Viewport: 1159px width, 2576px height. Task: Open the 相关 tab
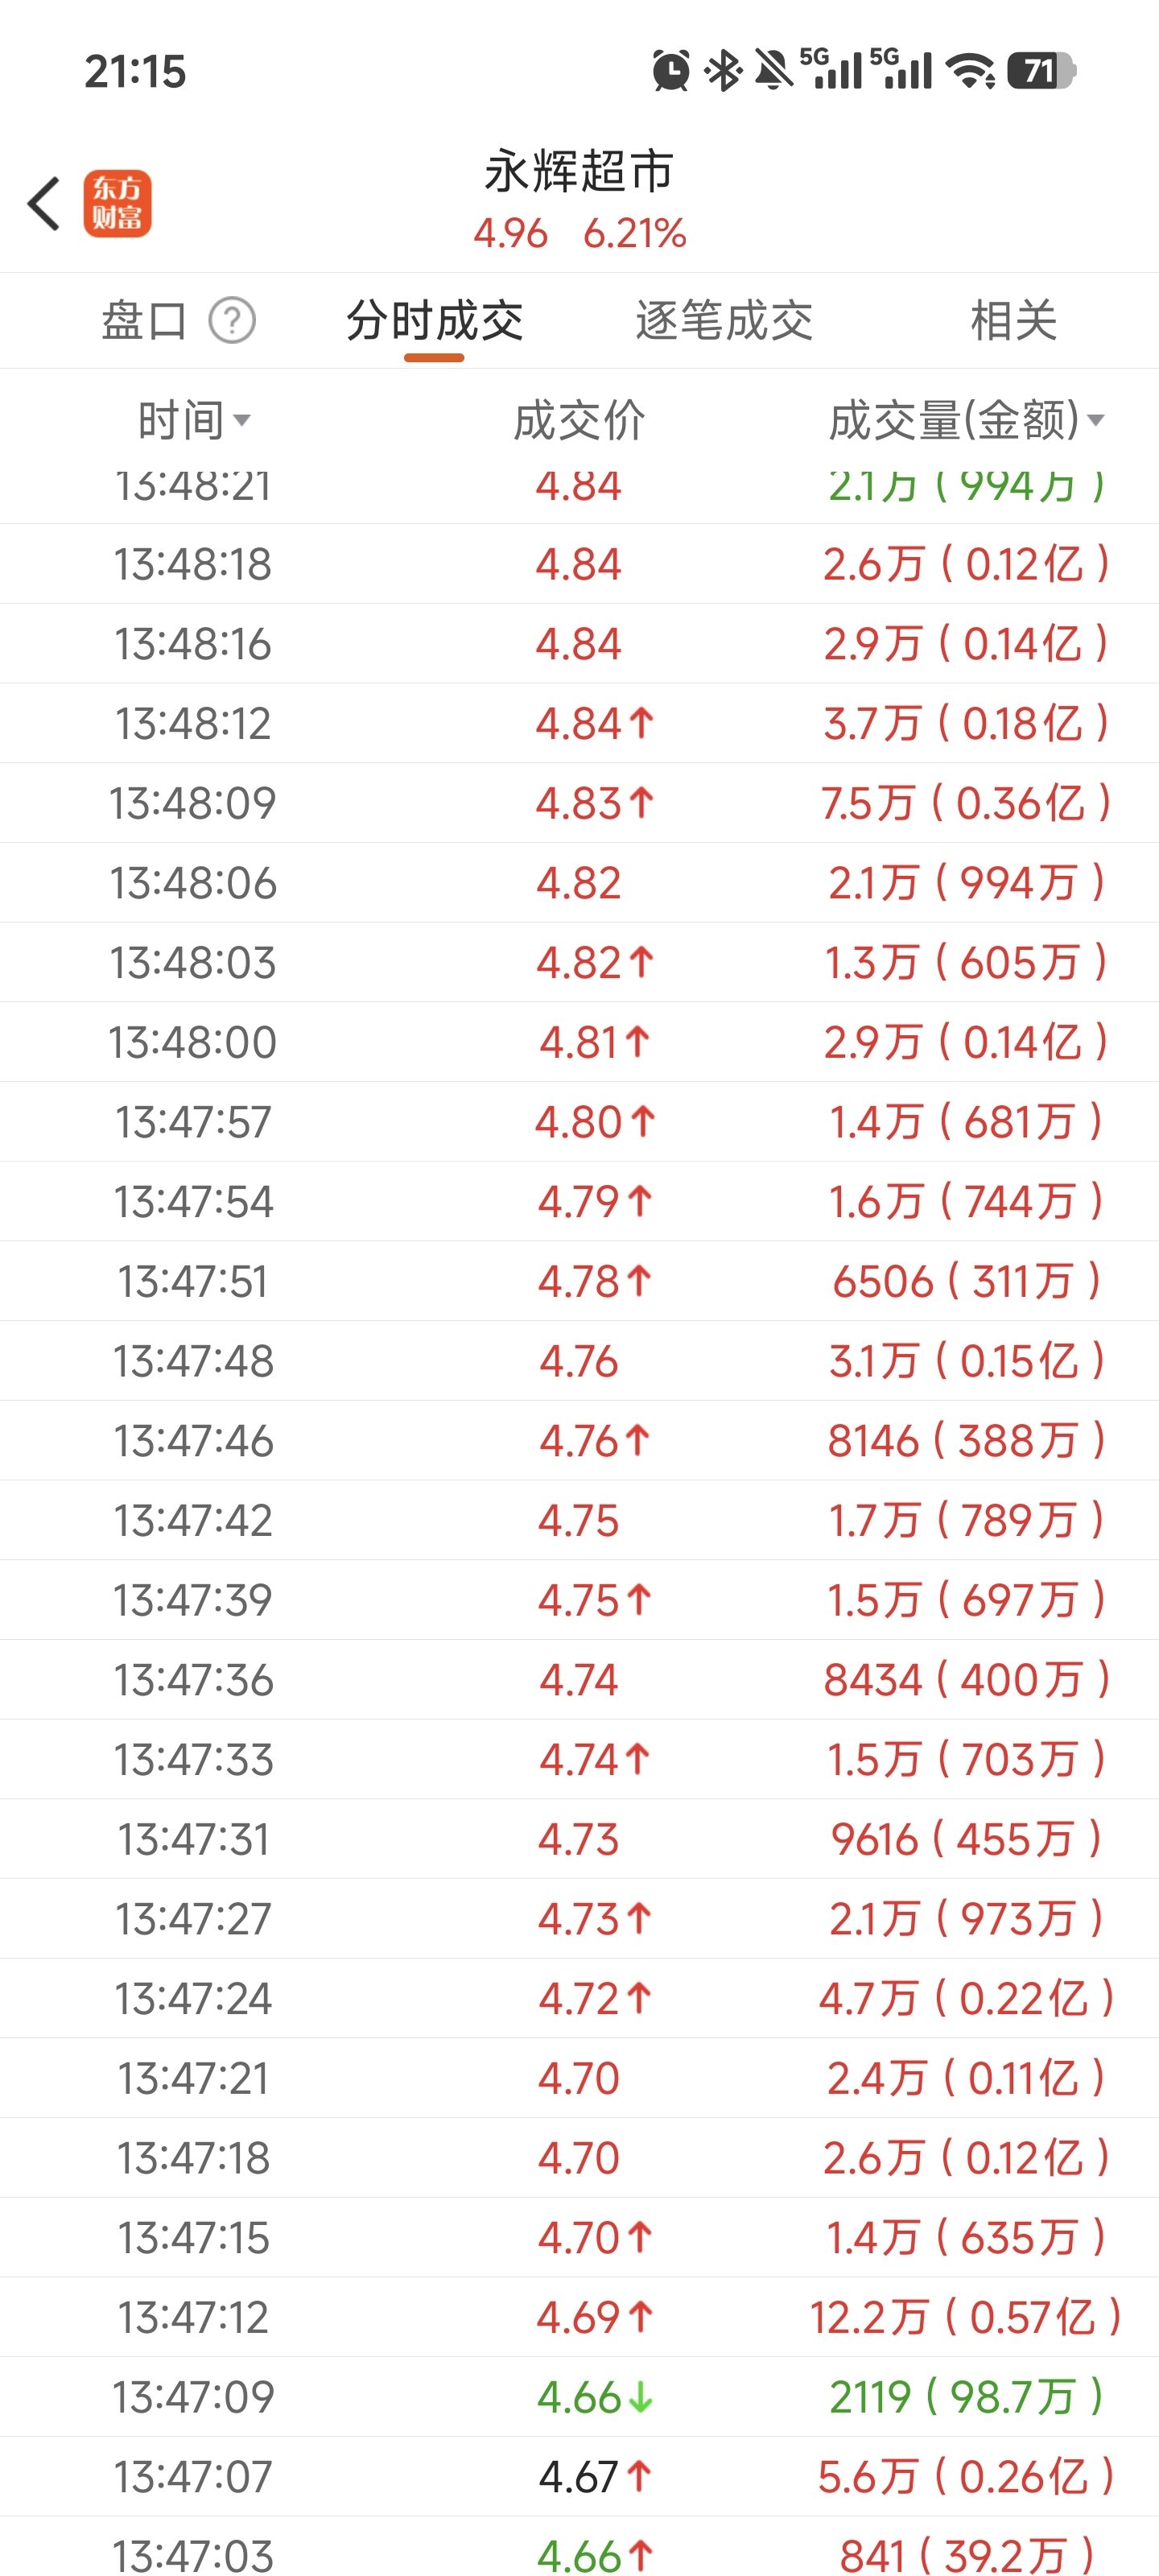pos(1014,321)
